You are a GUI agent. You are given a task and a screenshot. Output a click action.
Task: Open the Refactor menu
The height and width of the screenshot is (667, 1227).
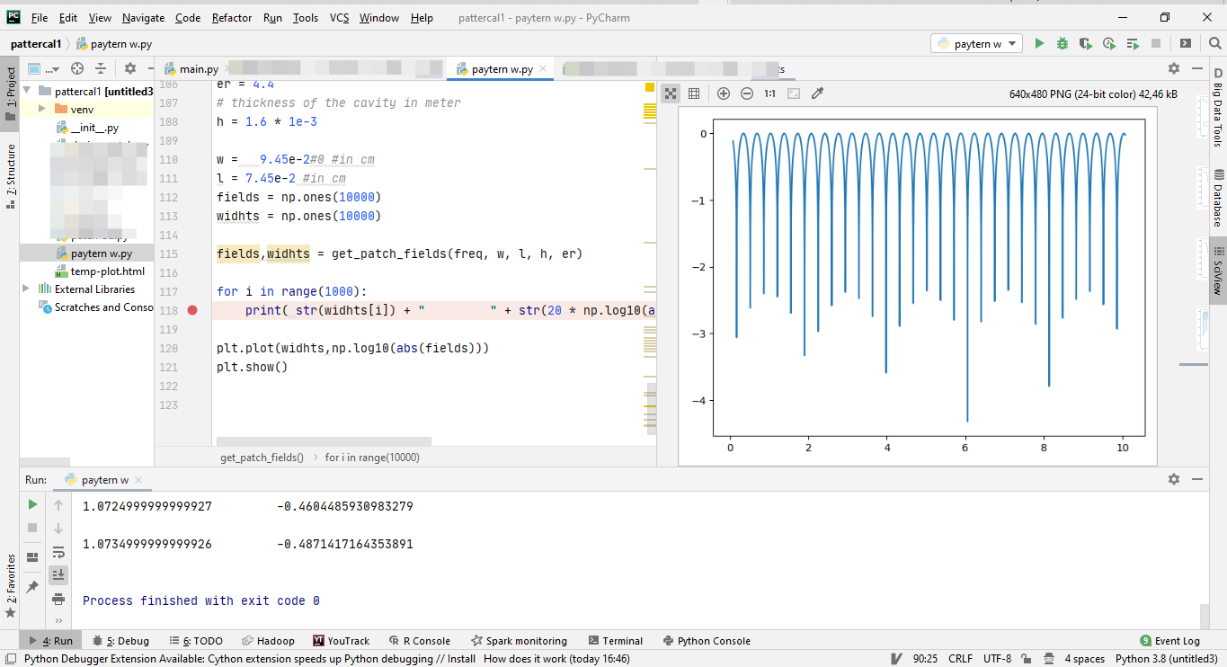tap(232, 18)
